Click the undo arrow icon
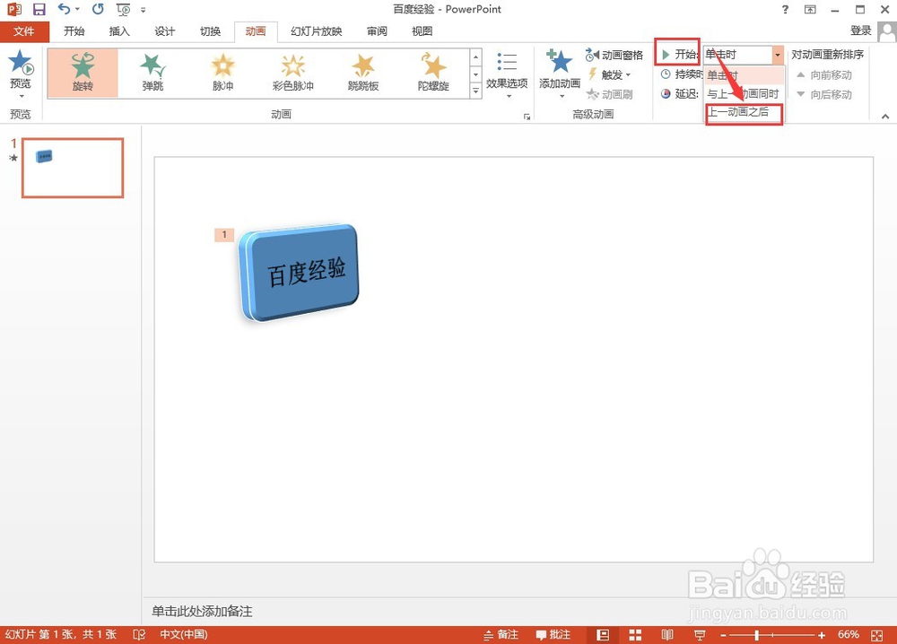 [x=64, y=9]
